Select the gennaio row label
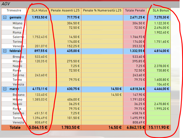The height and width of the screenshot is (138, 183). click(x=15, y=17)
